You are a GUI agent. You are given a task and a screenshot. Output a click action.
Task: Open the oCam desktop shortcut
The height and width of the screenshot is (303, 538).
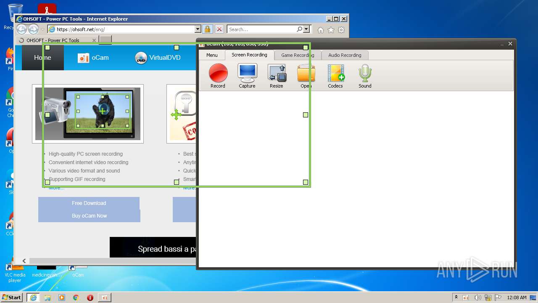pyautogui.click(x=78, y=271)
